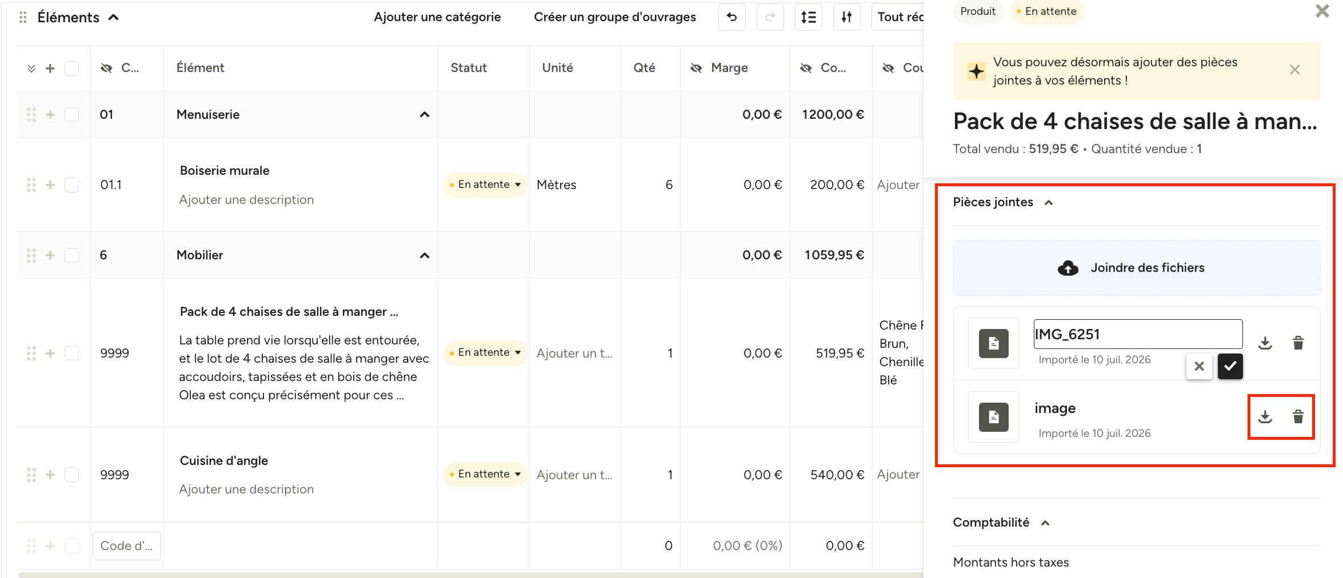Download the IMG_6251 attachment
The image size is (1343, 578).
1265,343
